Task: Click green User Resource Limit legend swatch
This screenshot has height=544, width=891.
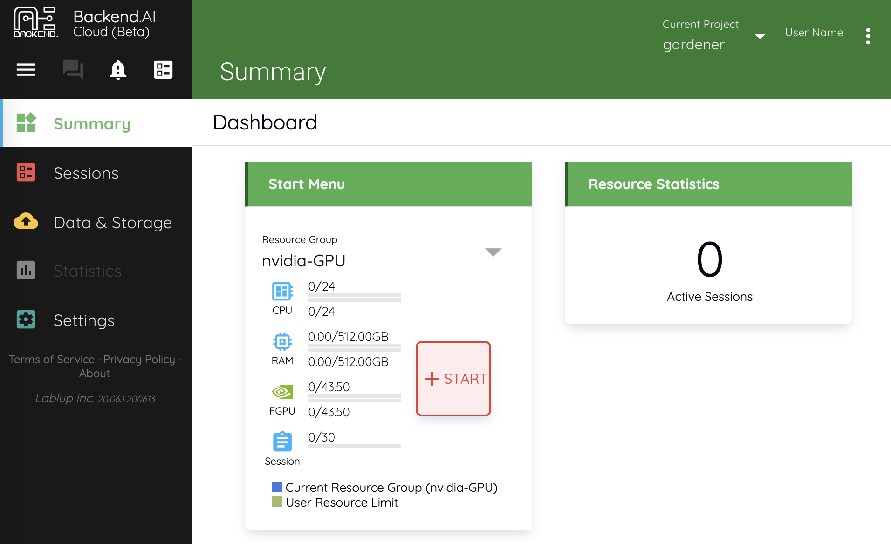Action: pos(277,502)
